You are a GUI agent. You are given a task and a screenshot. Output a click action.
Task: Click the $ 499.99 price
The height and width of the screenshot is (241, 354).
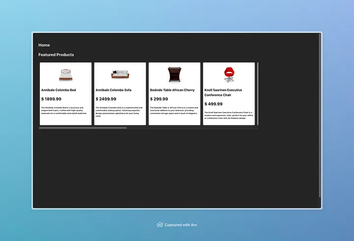[213, 104]
